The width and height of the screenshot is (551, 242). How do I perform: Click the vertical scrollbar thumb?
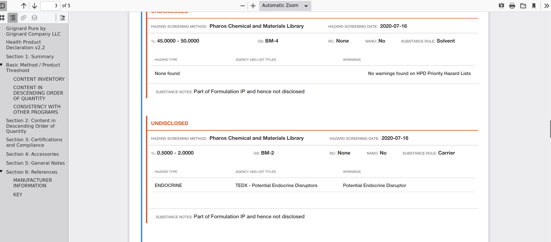[550, 129]
